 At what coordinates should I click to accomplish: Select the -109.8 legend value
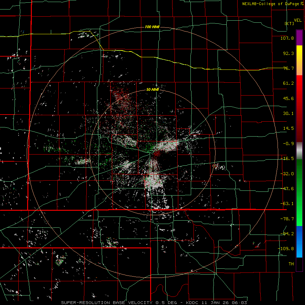[286, 249]
